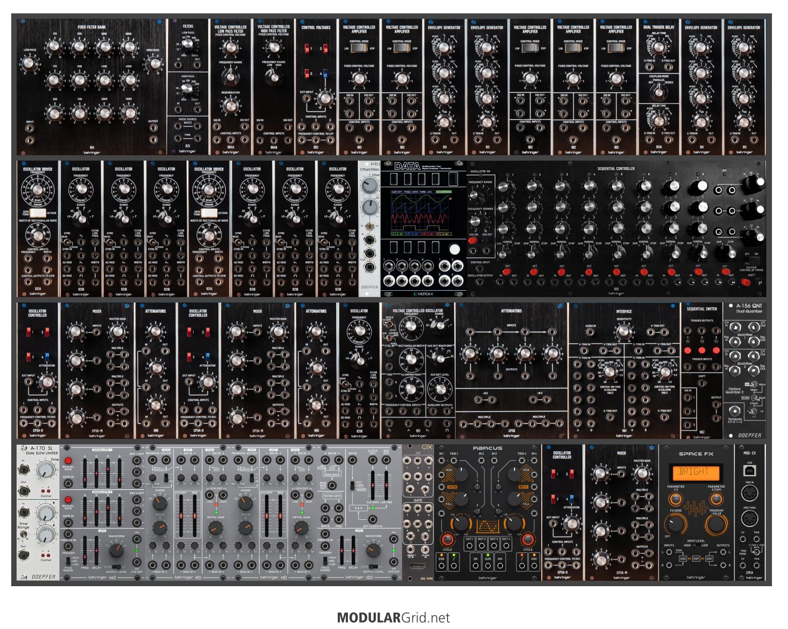Click the Transpose CV In jack on A-156 QNT
Image resolution: width=788 pixels, height=629 pixels.
pos(734,411)
